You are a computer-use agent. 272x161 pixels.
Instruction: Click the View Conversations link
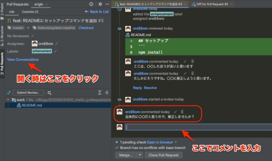pyautogui.click(x=23, y=59)
